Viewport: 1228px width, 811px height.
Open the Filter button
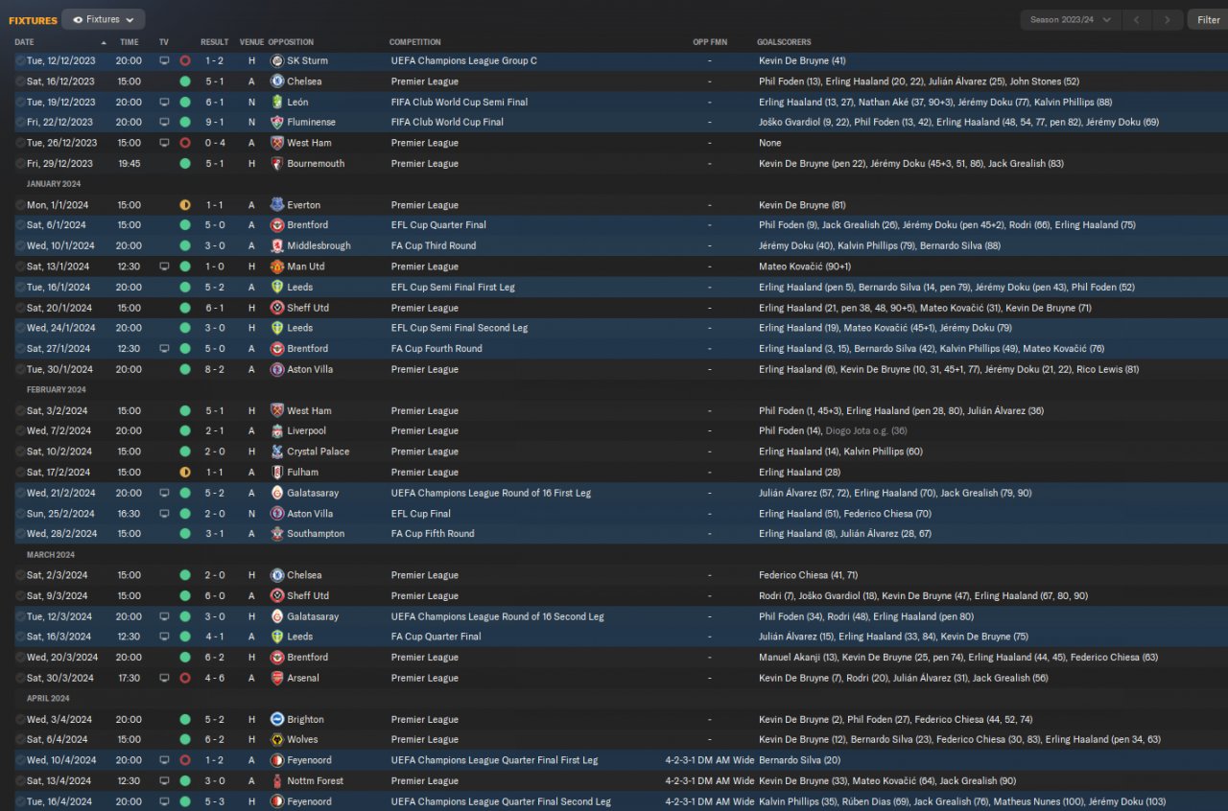pos(1209,19)
